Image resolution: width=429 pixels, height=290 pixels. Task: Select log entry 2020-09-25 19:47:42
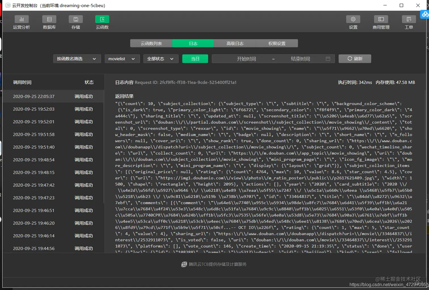53,185
